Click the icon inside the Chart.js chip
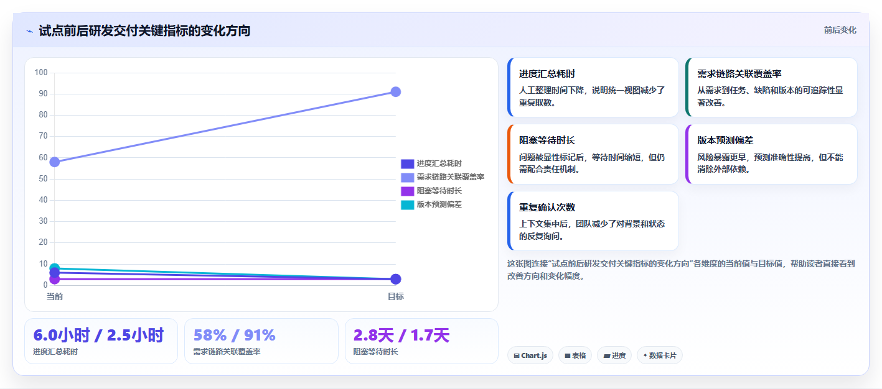Viewport: 882px width, 389px height. point(517,356)
